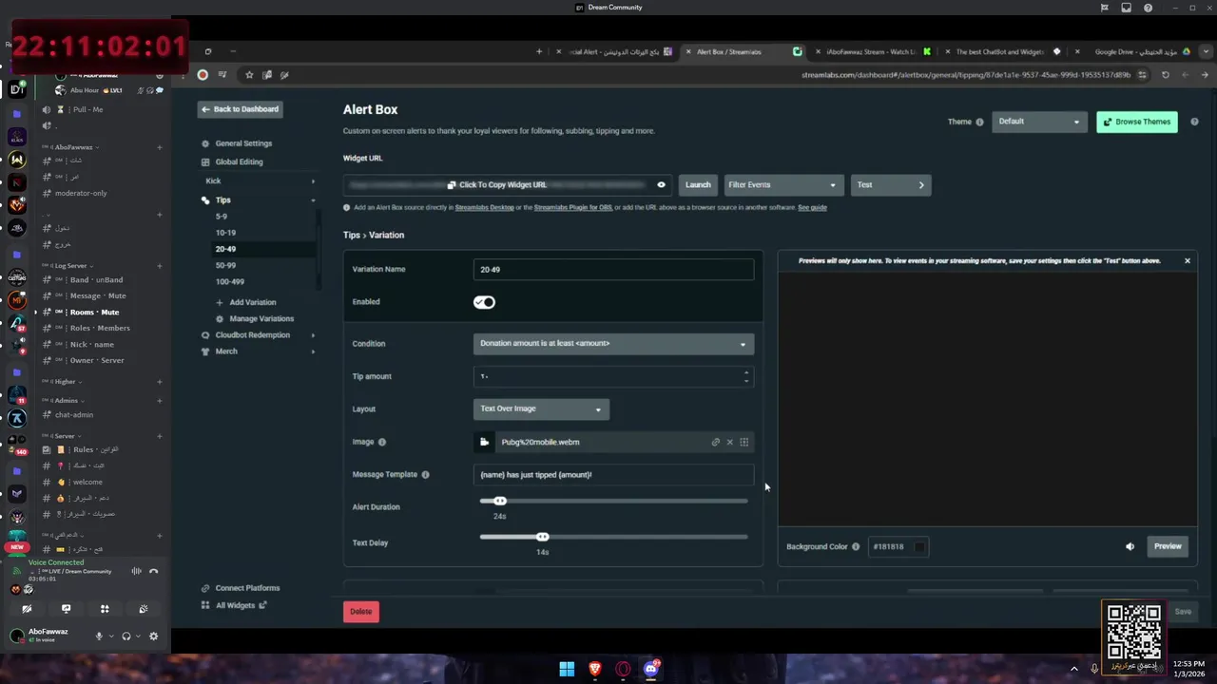Toggle Discord camera in the voice panel

(x=27, y=609)
